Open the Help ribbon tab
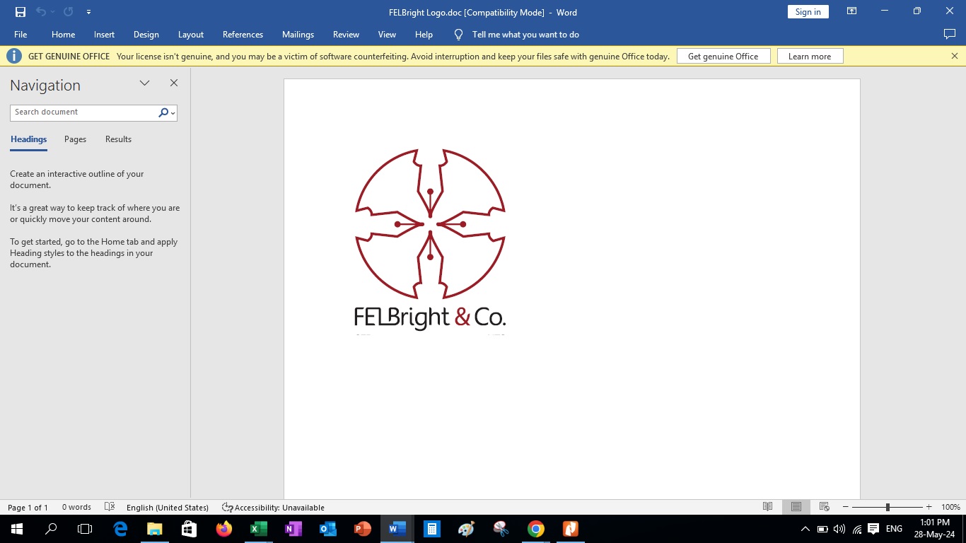This screenshot has height=543, width=966. (x=424, y=34)
